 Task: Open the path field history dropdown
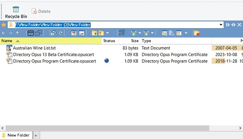click(221, 25)
